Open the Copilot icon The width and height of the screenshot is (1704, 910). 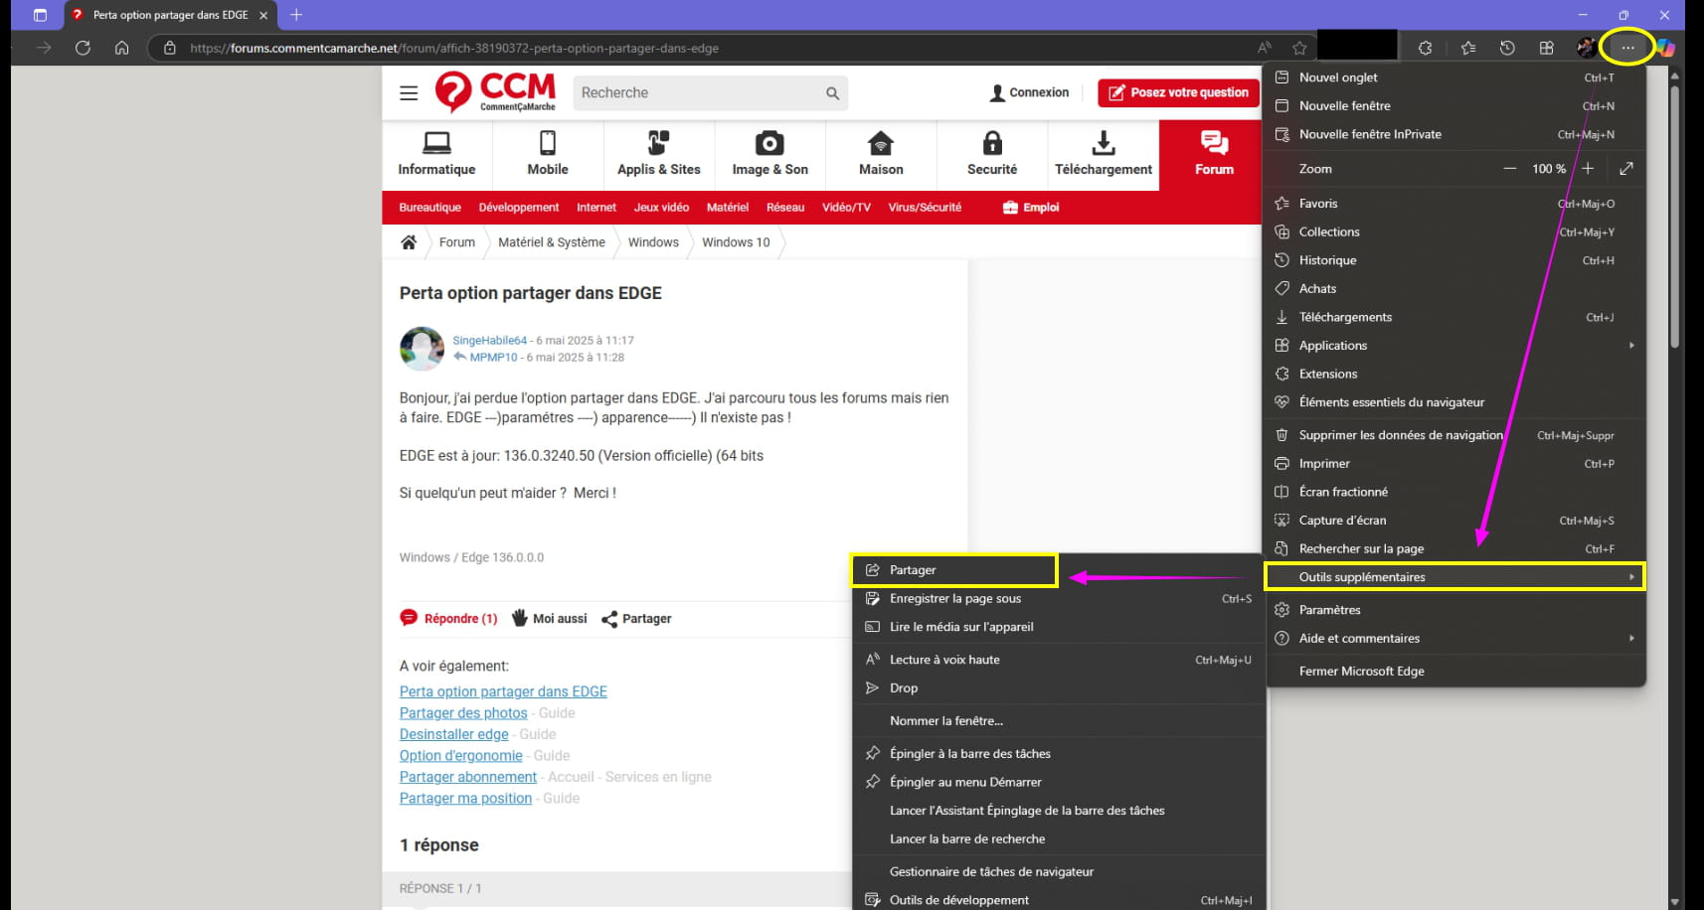[1665, 48]
